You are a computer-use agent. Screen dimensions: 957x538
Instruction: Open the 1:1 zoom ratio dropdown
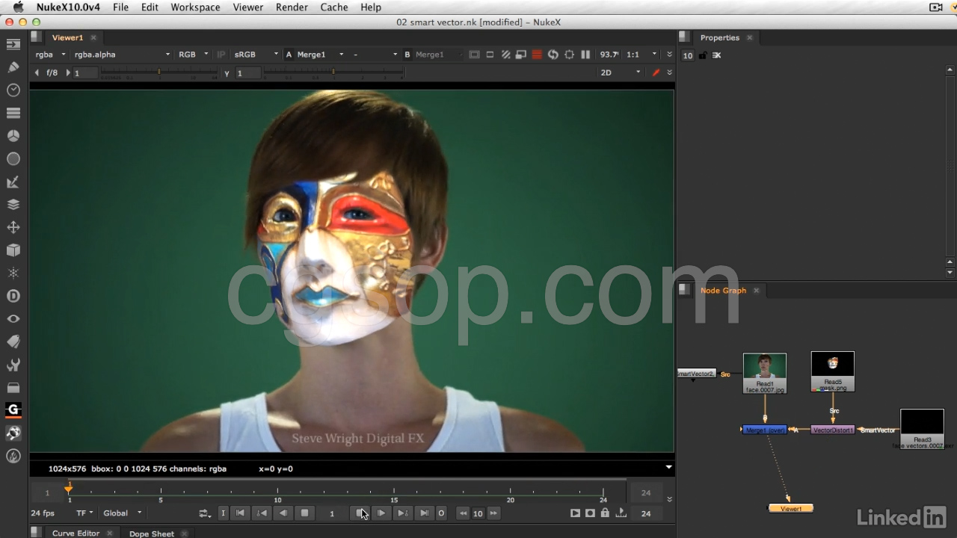tap(641, 55)
